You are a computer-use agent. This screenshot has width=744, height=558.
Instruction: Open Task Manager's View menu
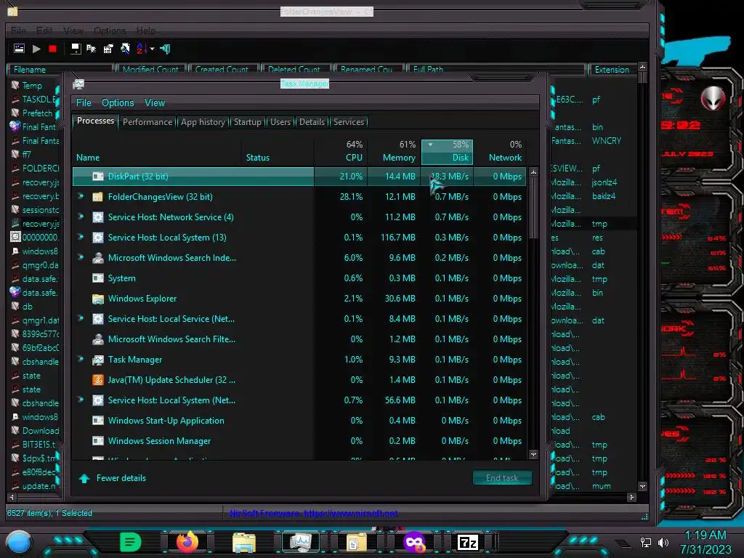coord(155,102)
